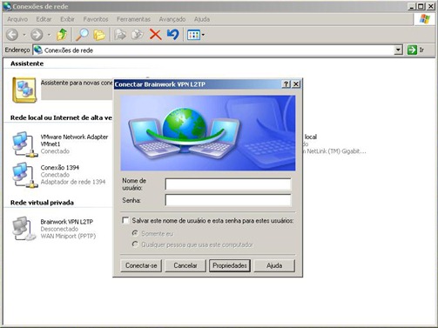Click the Assistente group heading
The image size is (438, 328).
pos(27,64)
